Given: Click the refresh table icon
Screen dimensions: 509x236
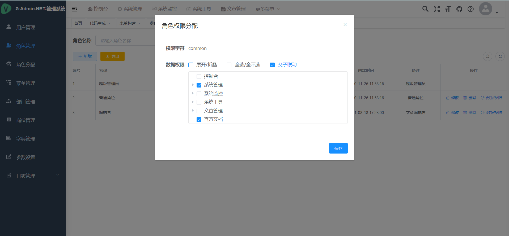Looking at the screenshot, I should pyautogui.click(x=500, y=56).
